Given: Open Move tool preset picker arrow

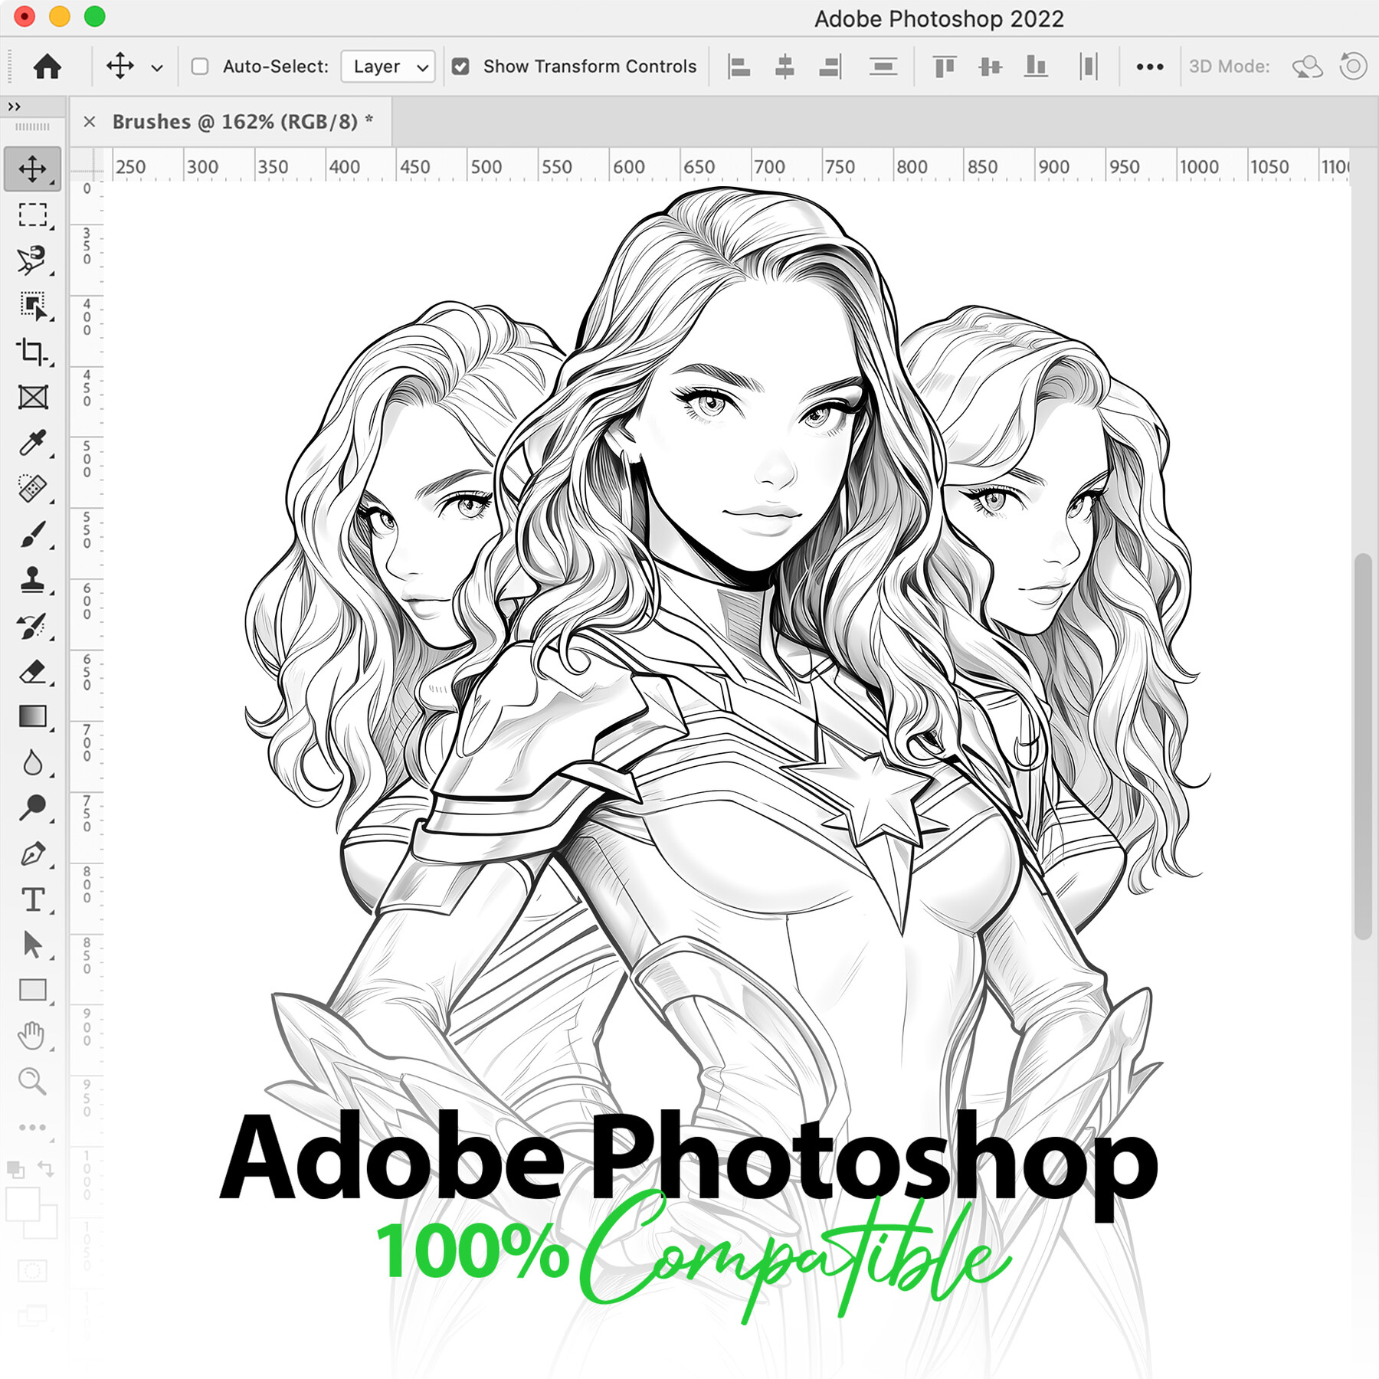Looking at the screenshot, I should 157,67.
